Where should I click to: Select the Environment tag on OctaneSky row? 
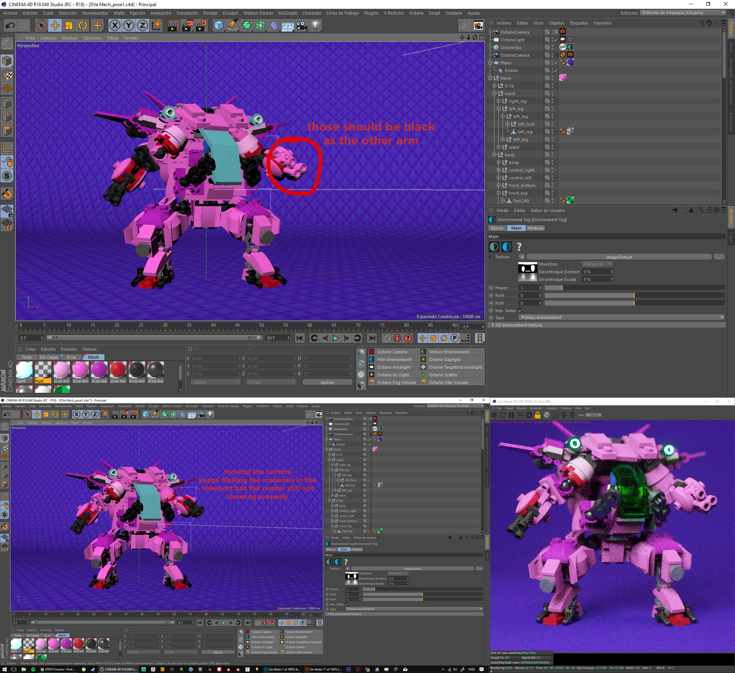[570, 47]
